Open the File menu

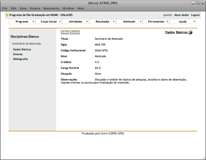(x=5, y=8)
